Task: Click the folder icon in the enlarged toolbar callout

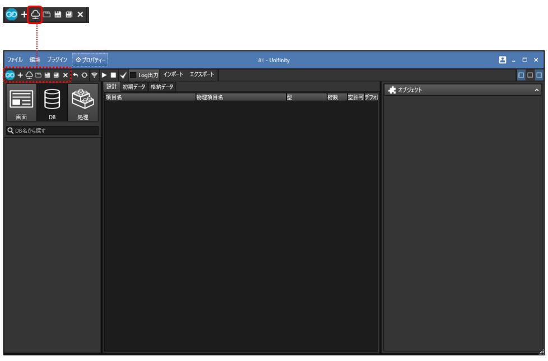Action: pos(47,15)
